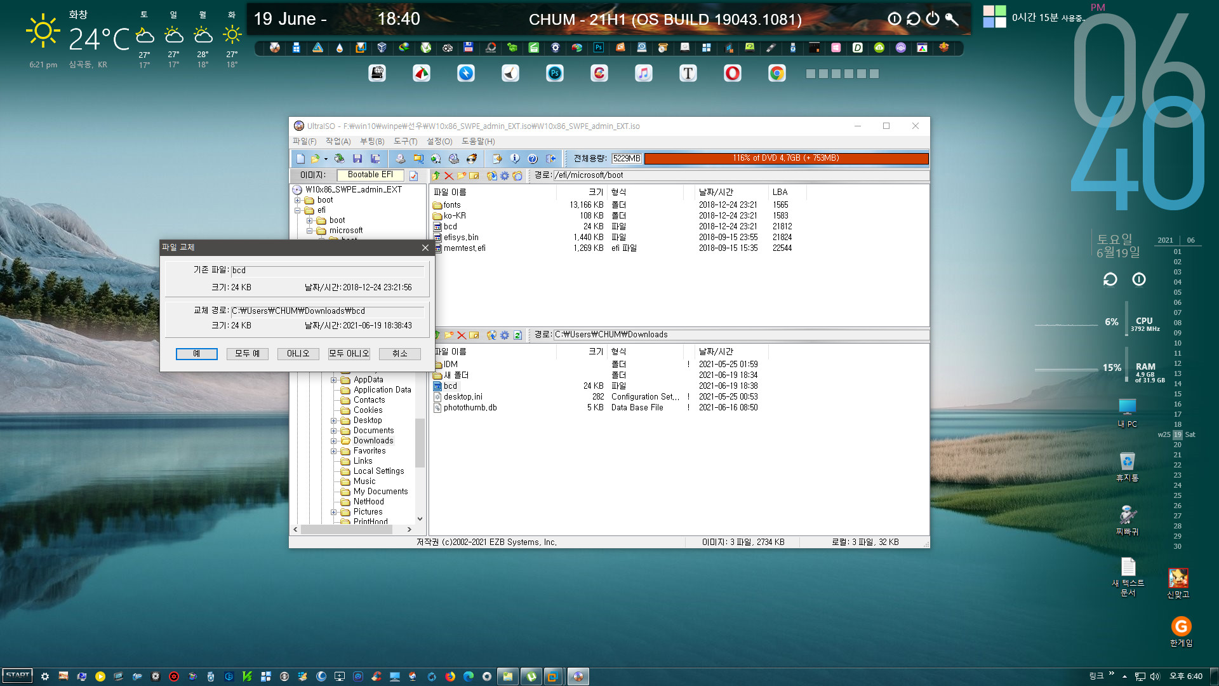The width and height of the screenshot is (1219, 686).
Task: Click the New folder icon above ISO file list
Action: click(x=462, y=176)
